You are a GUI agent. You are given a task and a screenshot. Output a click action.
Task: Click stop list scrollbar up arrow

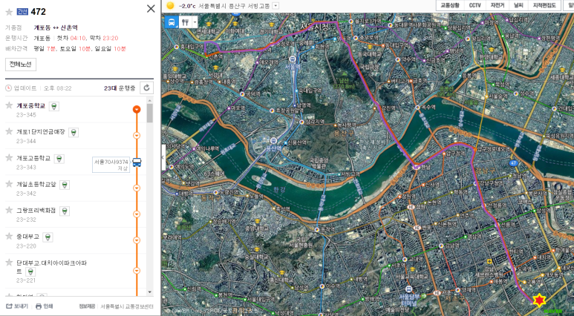tap(149, 100)
